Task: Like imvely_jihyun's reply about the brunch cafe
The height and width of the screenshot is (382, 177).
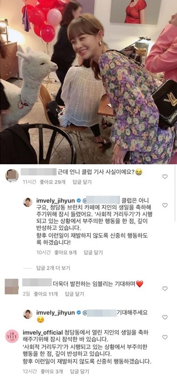Action: 165,205
